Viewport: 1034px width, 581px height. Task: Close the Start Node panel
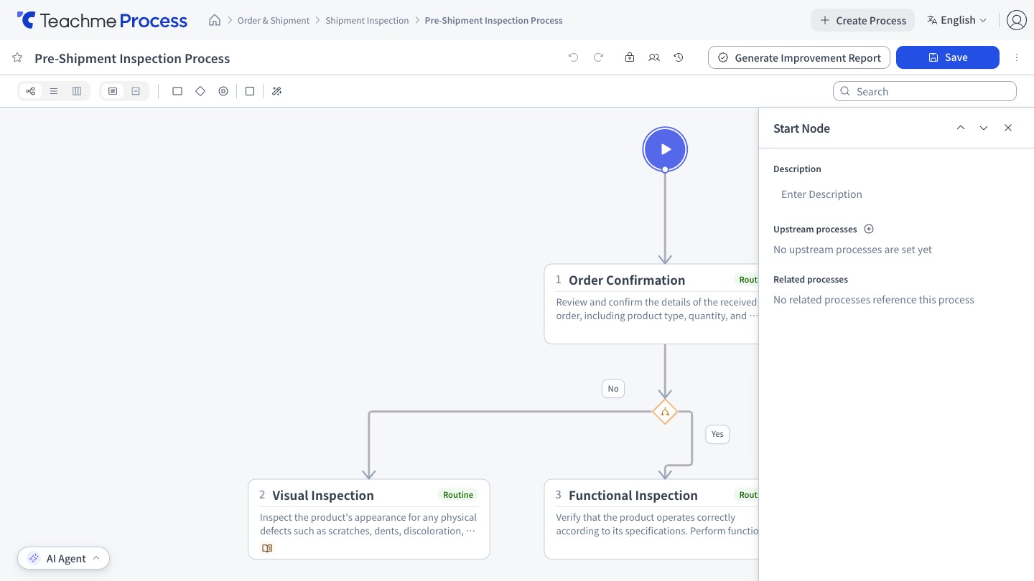tap(1008, 128)
